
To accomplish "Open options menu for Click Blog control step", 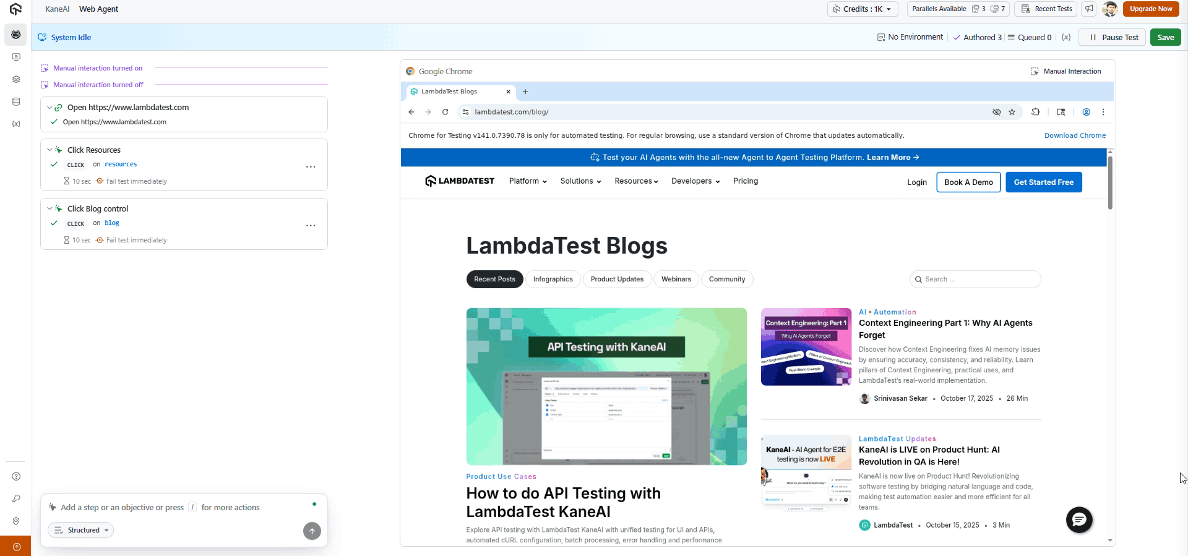I will tap(311, 226).
